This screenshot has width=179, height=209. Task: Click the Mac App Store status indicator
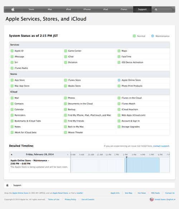click(x=12, y=86)
